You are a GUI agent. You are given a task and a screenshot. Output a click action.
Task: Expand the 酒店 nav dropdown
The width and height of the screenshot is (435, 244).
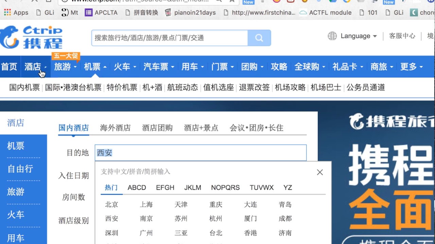(46, 67)
